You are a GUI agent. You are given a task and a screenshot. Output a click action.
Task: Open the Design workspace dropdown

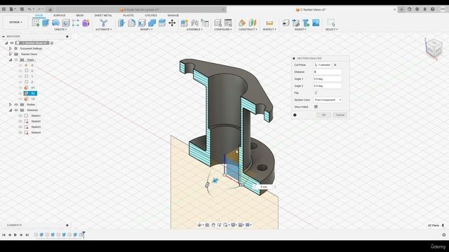point(15,22)
